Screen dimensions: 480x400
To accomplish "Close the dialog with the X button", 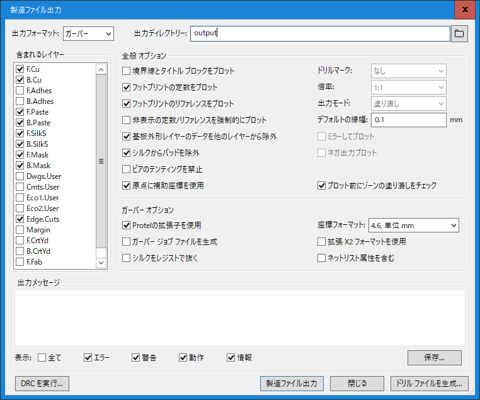I will pyautogui.click(x=465, y=9).
